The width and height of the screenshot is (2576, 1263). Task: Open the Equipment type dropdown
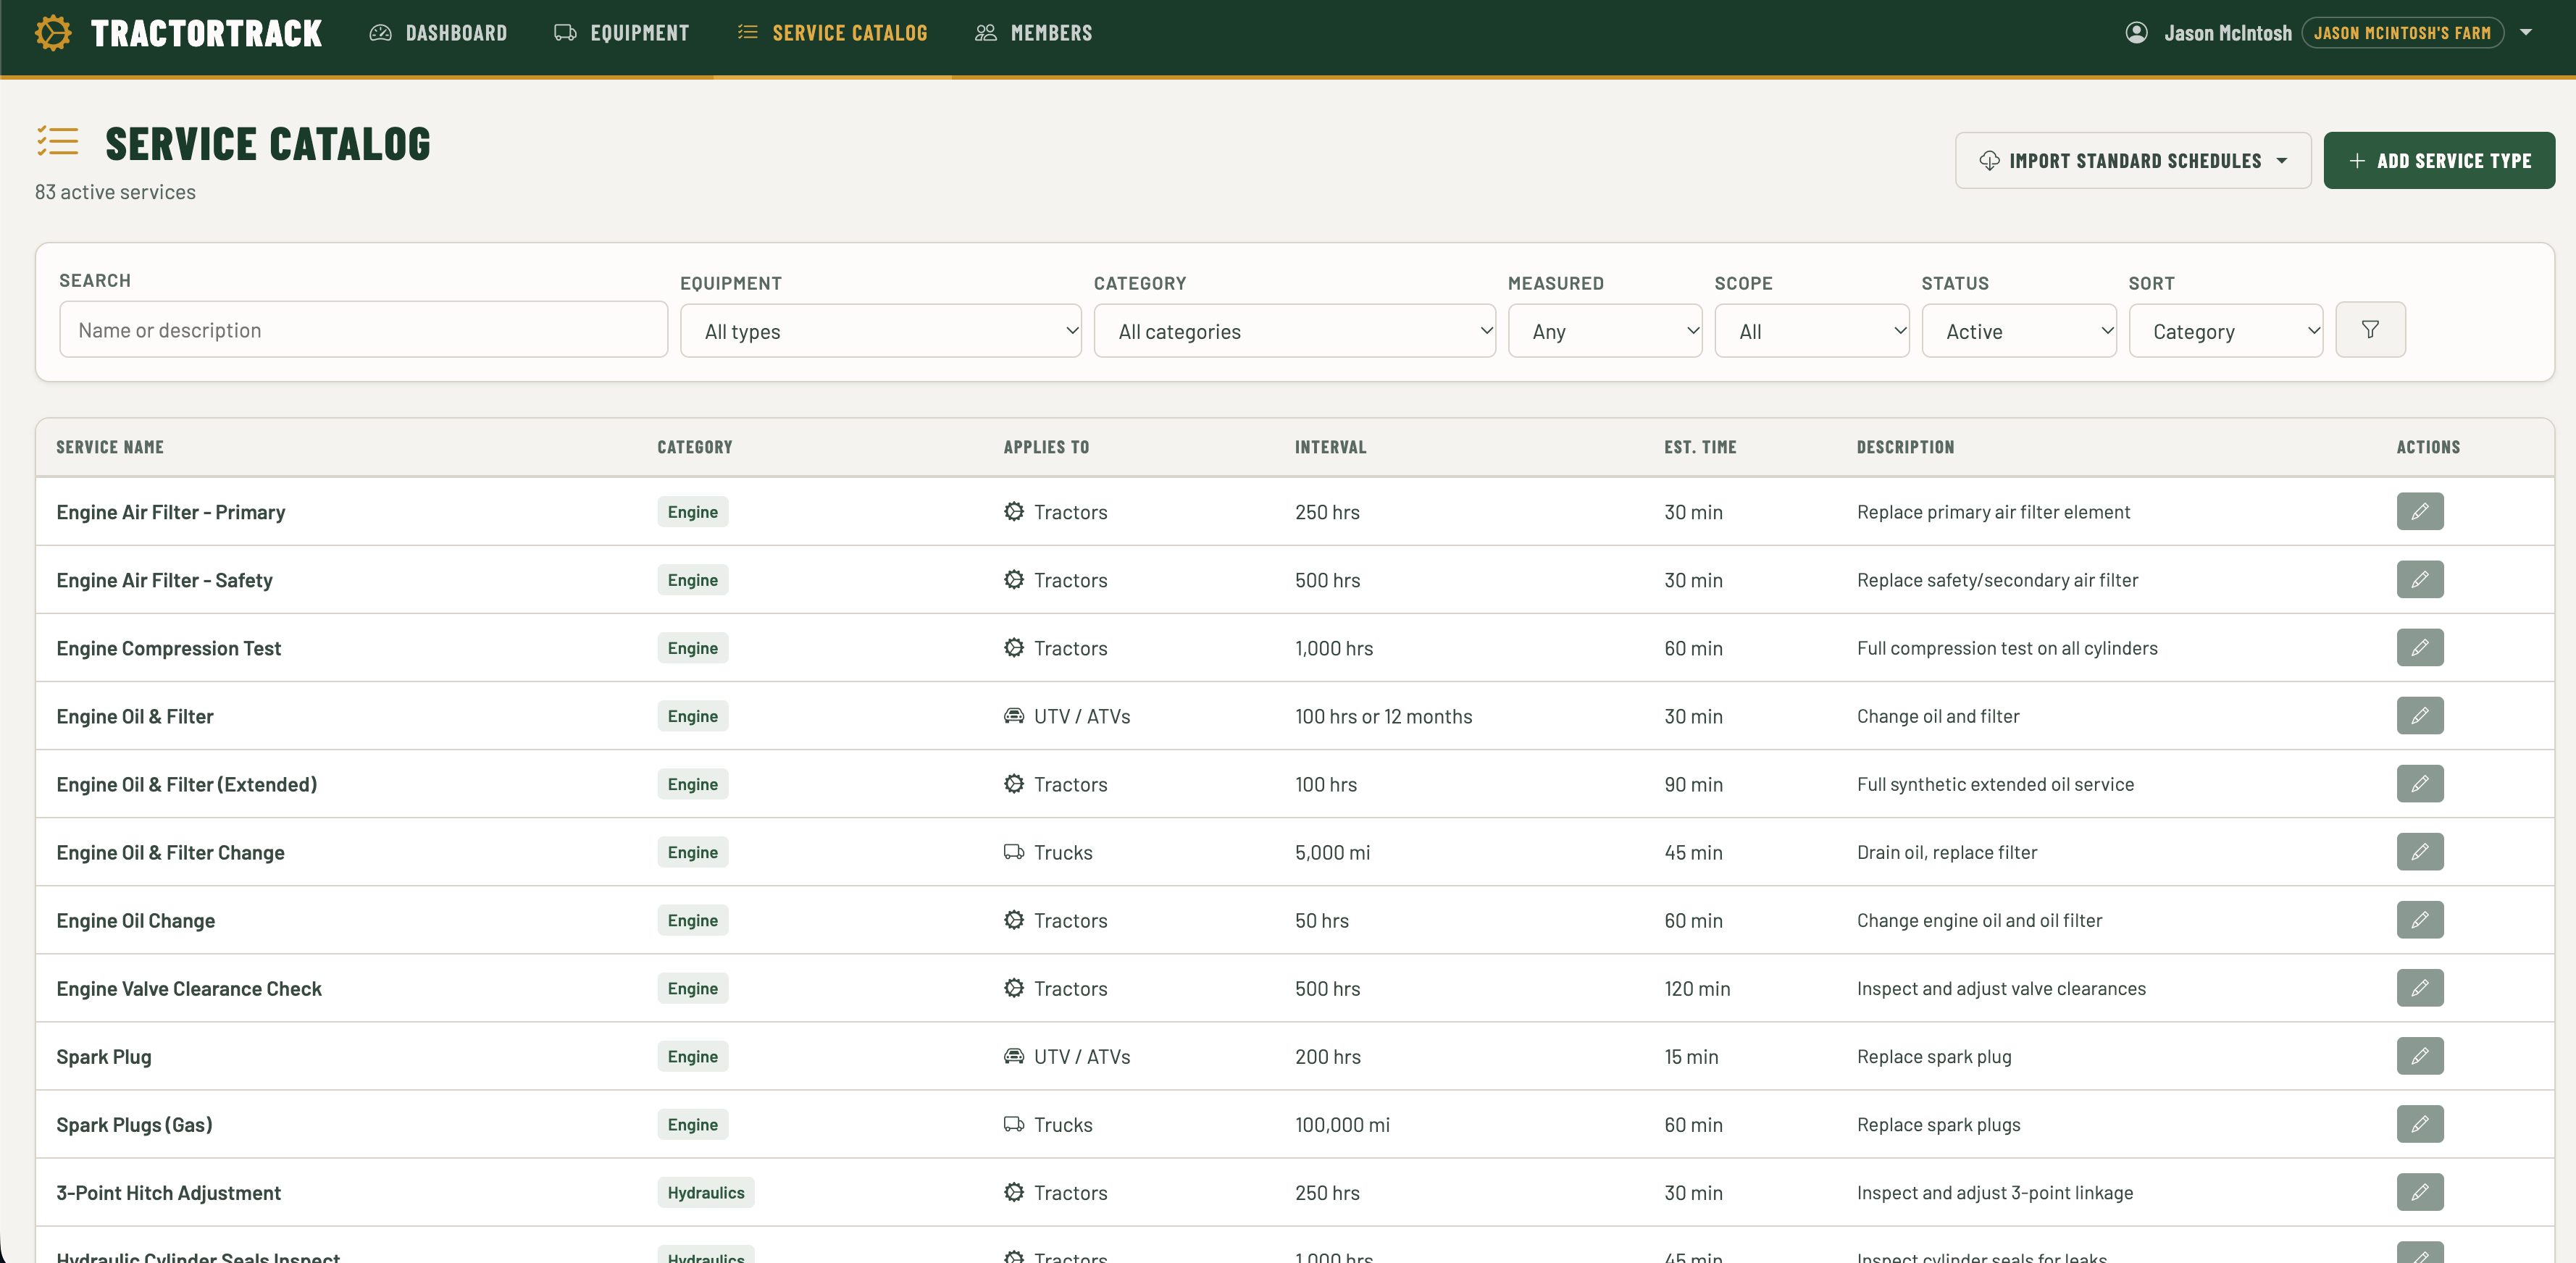pos(880,331)
